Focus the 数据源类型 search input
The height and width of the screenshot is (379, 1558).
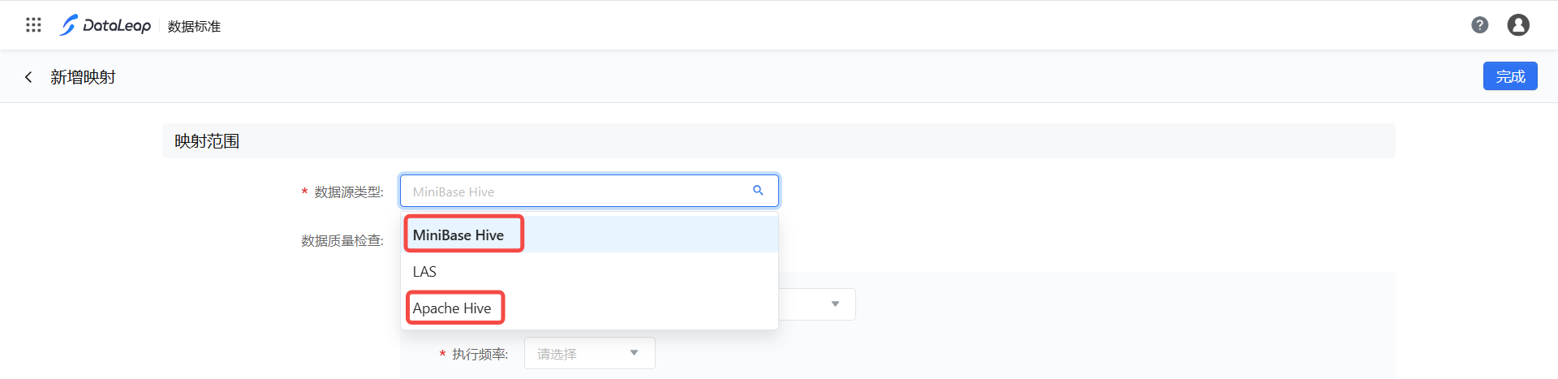(576, 192)
